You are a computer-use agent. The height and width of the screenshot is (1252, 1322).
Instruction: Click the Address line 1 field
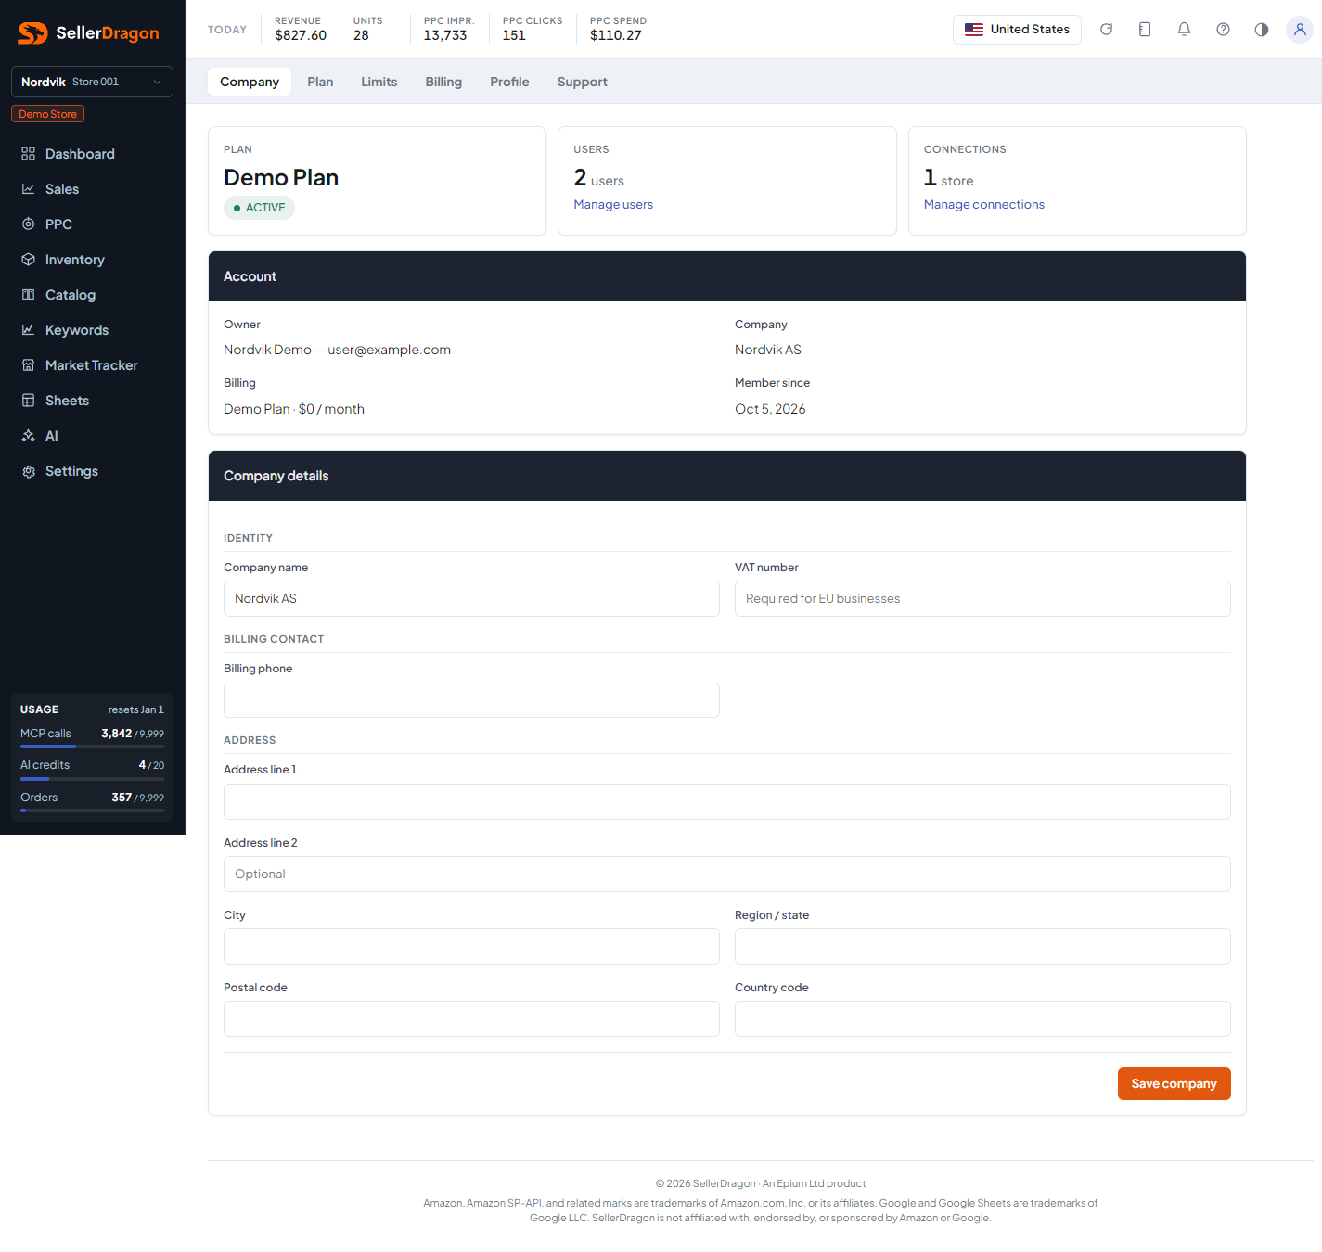(727, 802)
